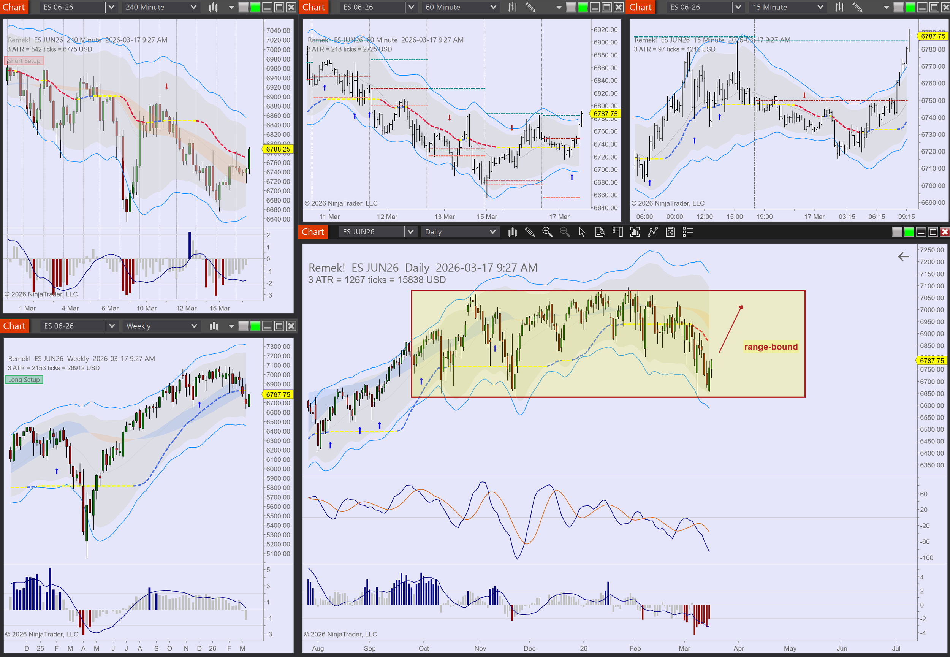Screen dimensions: 950x657
Task: Open Data Box icon on Daily chart
Action: point(600,232)
